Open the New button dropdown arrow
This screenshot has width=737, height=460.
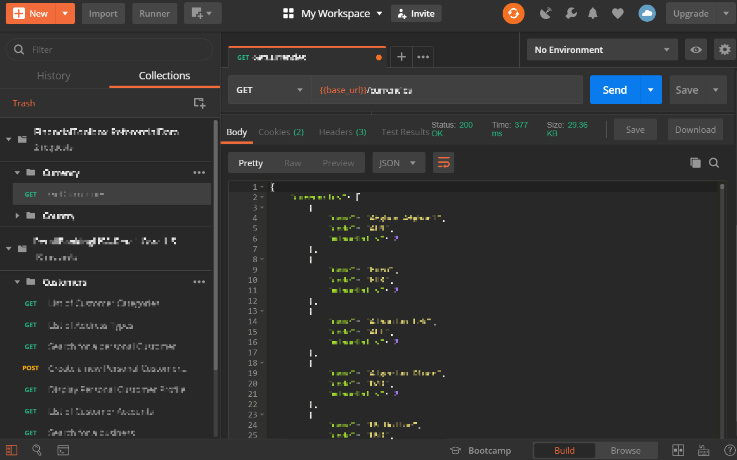(x=65, y=13)
